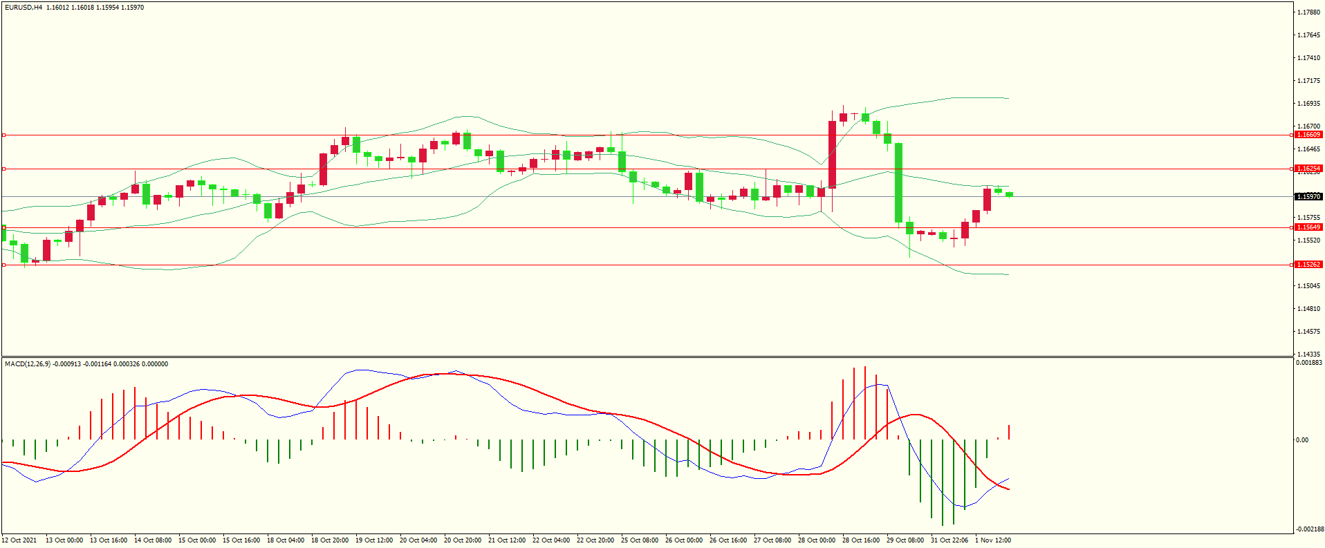Click the 15 Oct 00:00 time label

click(x=197, y=540)
